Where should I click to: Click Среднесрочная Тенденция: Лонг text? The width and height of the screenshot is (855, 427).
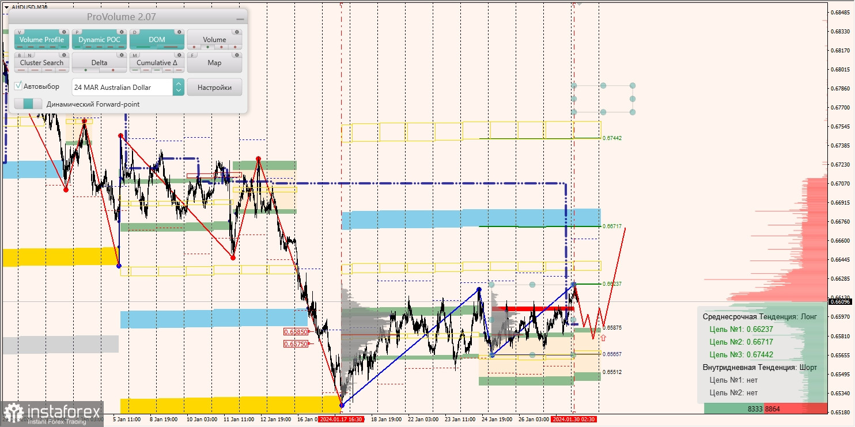[760, 317]
